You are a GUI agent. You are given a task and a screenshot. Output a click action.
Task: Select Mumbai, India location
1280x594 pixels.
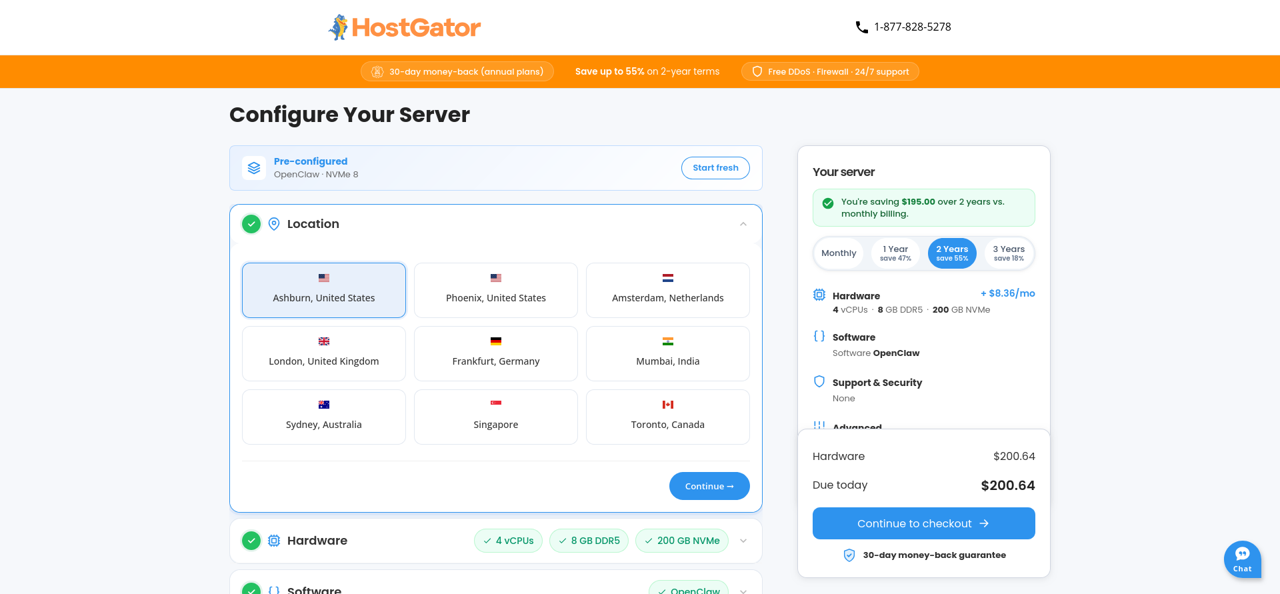[668, 353]
